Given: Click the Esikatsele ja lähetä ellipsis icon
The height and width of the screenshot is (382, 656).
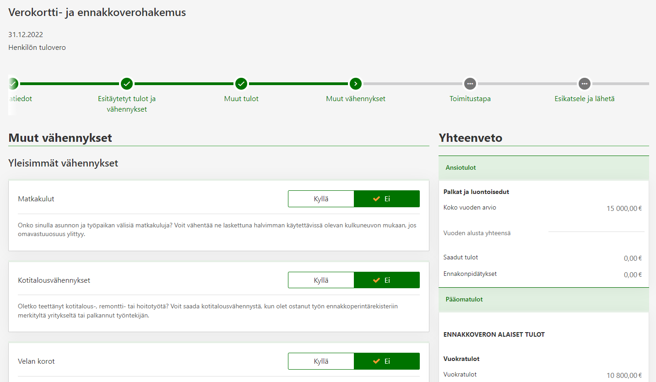Looking at the screenshot, I should coord(584,84).
